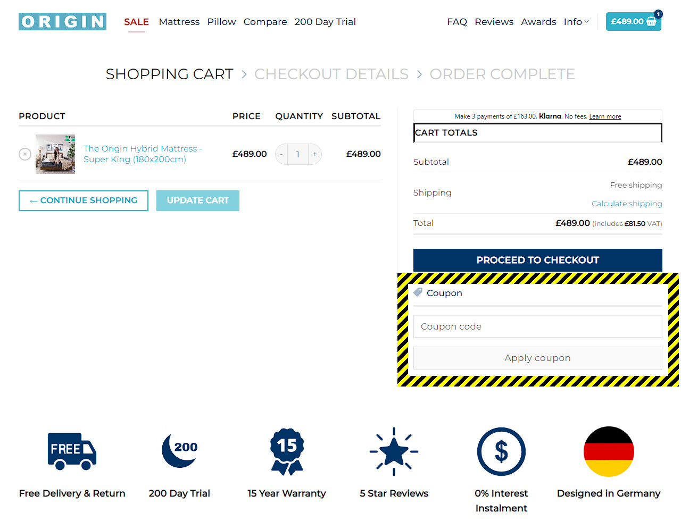
Task: Click the Free Delivery truck icon
Action: pos(72,451)
